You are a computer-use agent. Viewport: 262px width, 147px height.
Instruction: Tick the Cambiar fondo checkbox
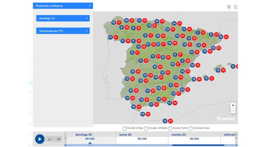[x=191, y=128]
